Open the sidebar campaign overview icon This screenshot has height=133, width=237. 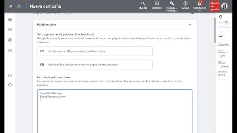click(10, 20)
